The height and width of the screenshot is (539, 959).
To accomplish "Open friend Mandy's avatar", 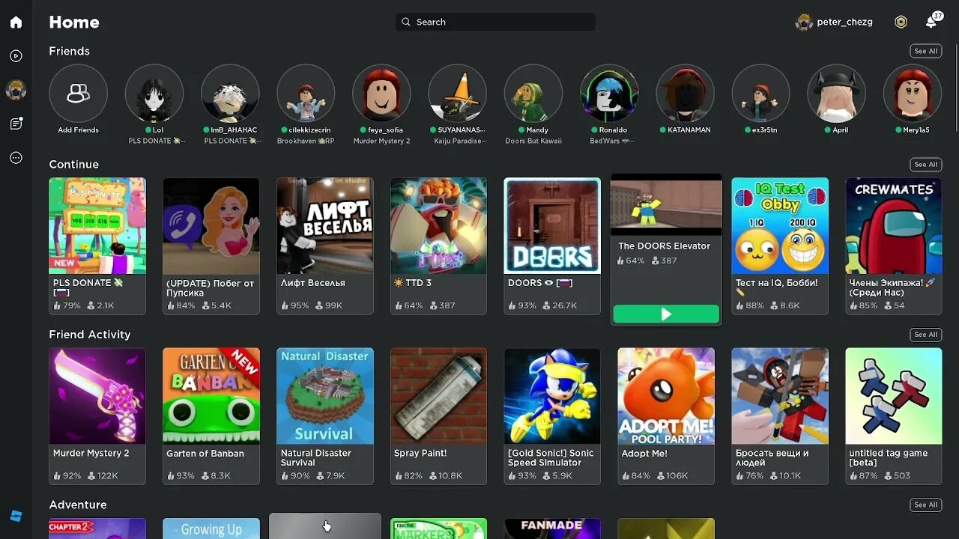I will click(x=533, y=93).
